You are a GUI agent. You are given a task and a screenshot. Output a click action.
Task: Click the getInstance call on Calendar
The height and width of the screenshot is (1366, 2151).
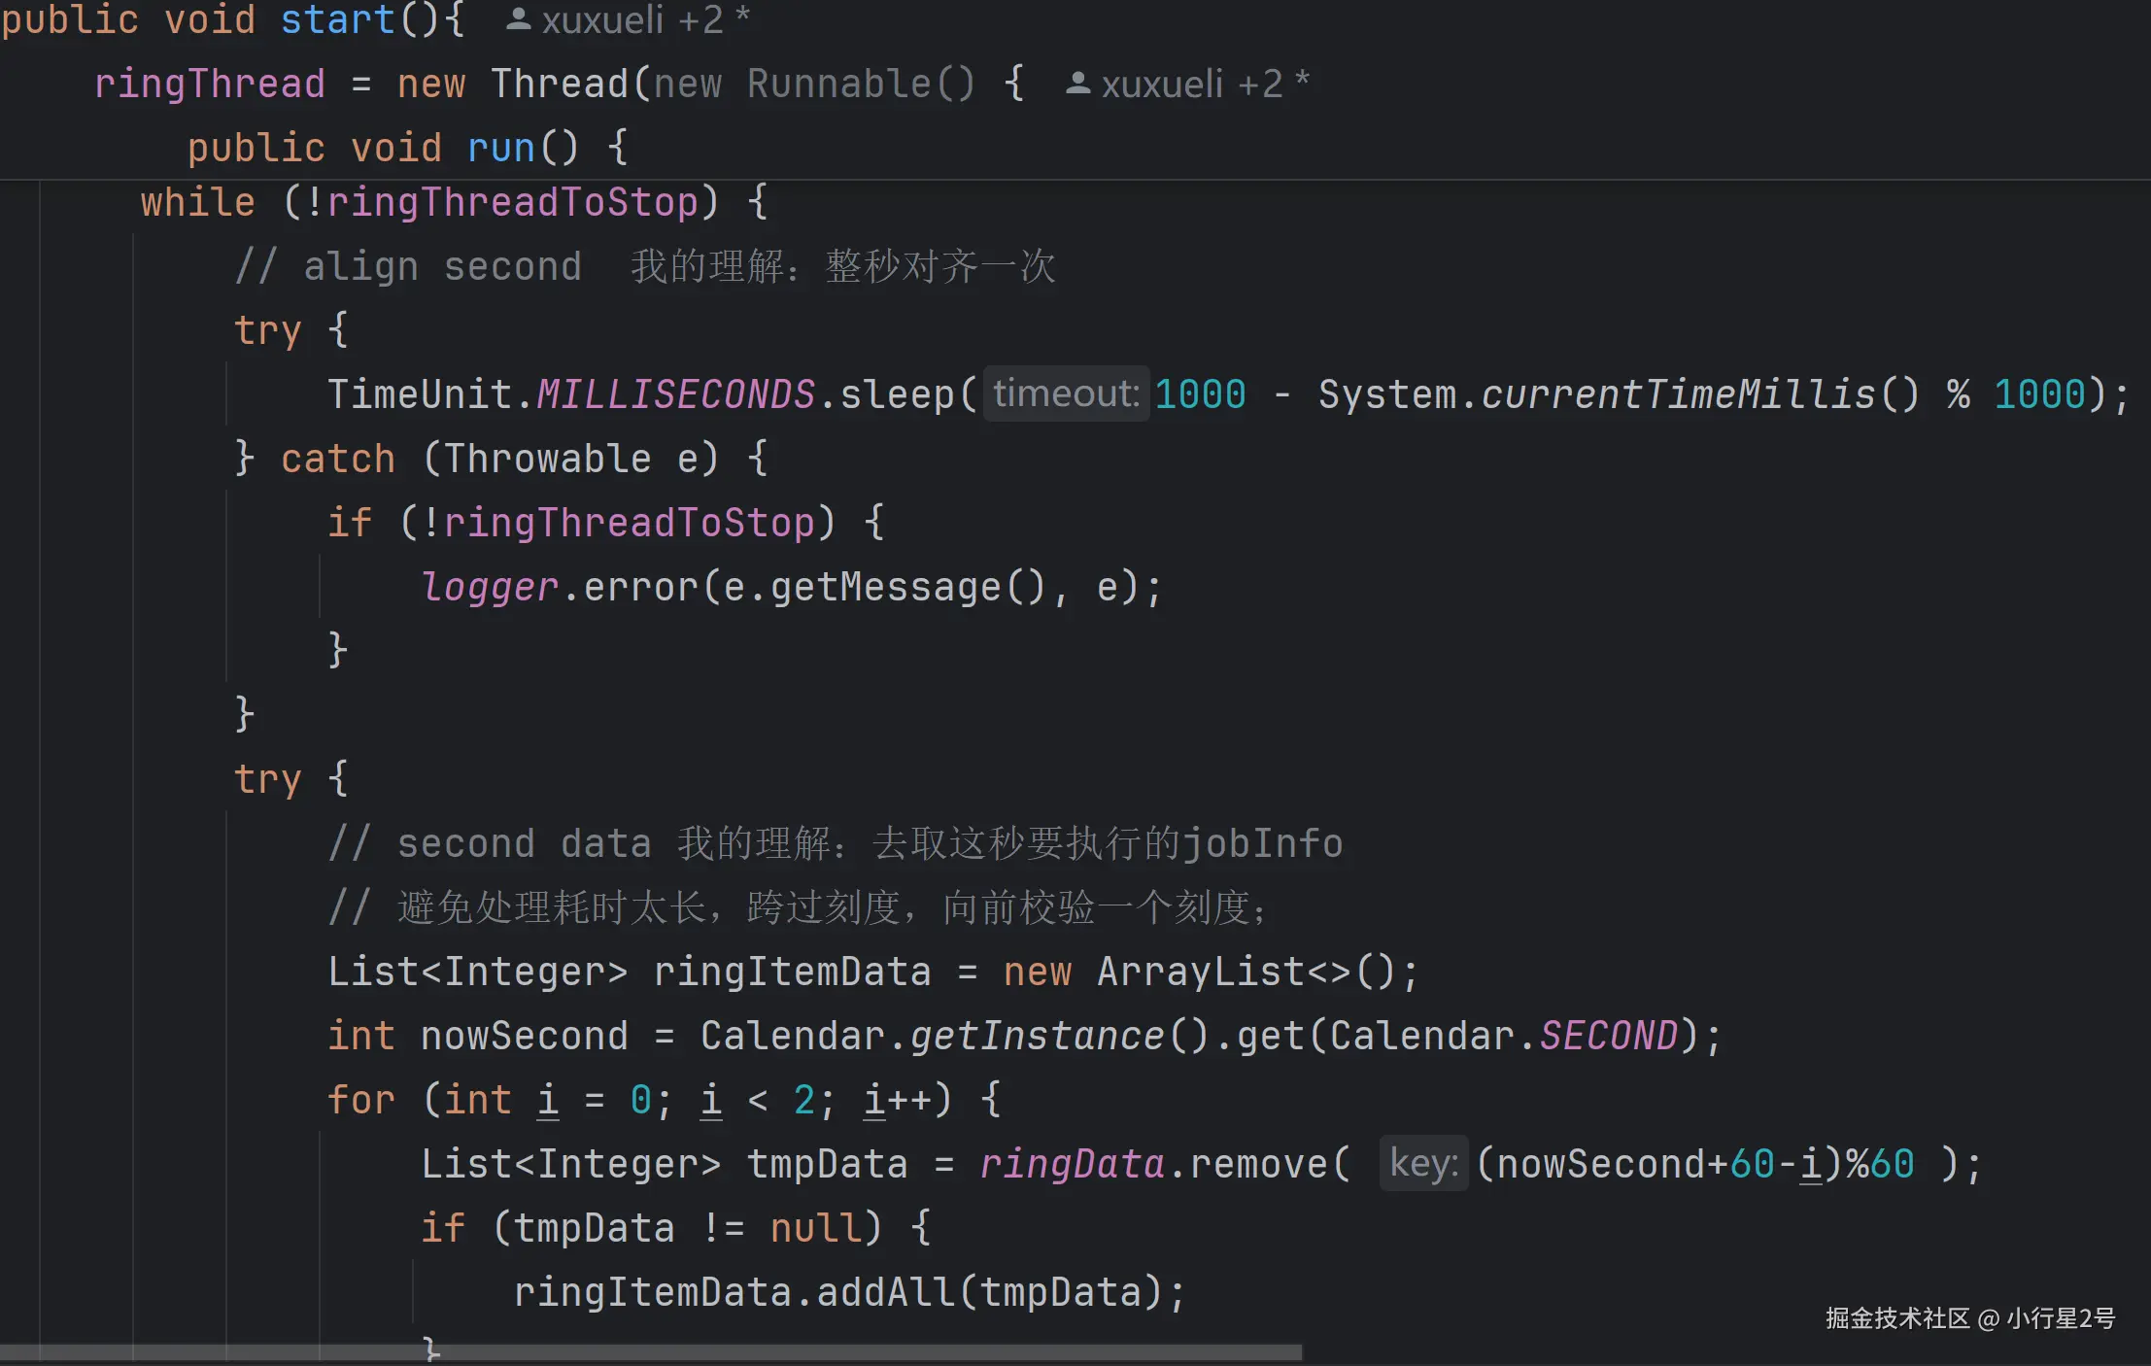(1037, 1036)
